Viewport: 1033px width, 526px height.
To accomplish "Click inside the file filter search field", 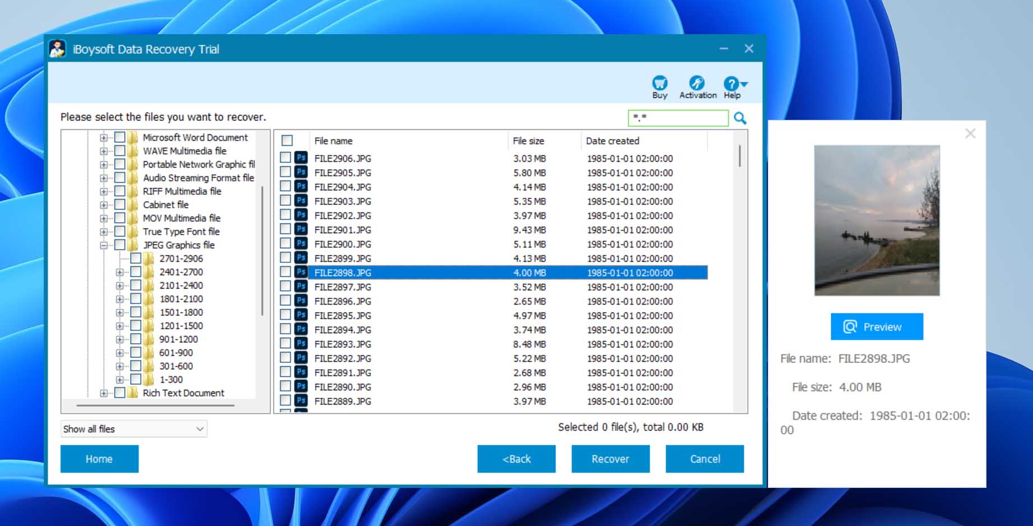I will pos(678,118).
